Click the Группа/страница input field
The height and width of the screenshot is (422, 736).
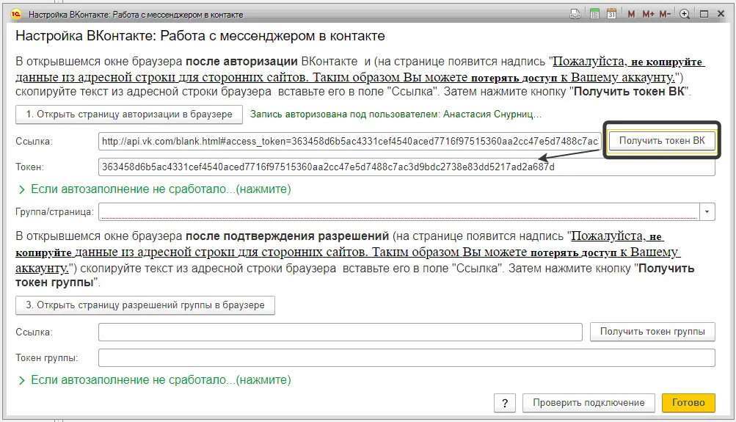pos(398,211)
